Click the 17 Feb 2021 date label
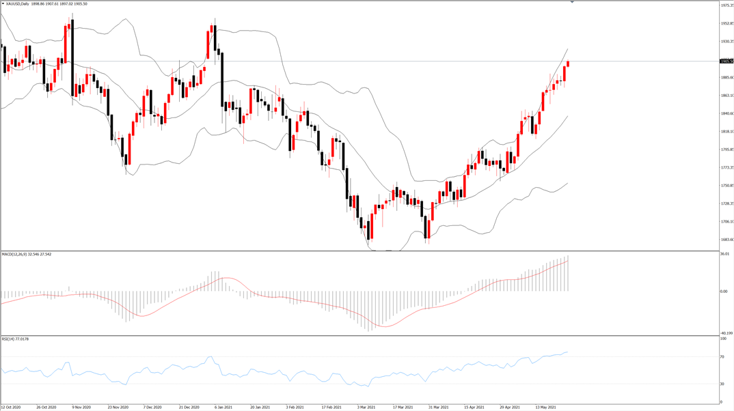This screenshot has width=734, height=411. tap(331, 408)
